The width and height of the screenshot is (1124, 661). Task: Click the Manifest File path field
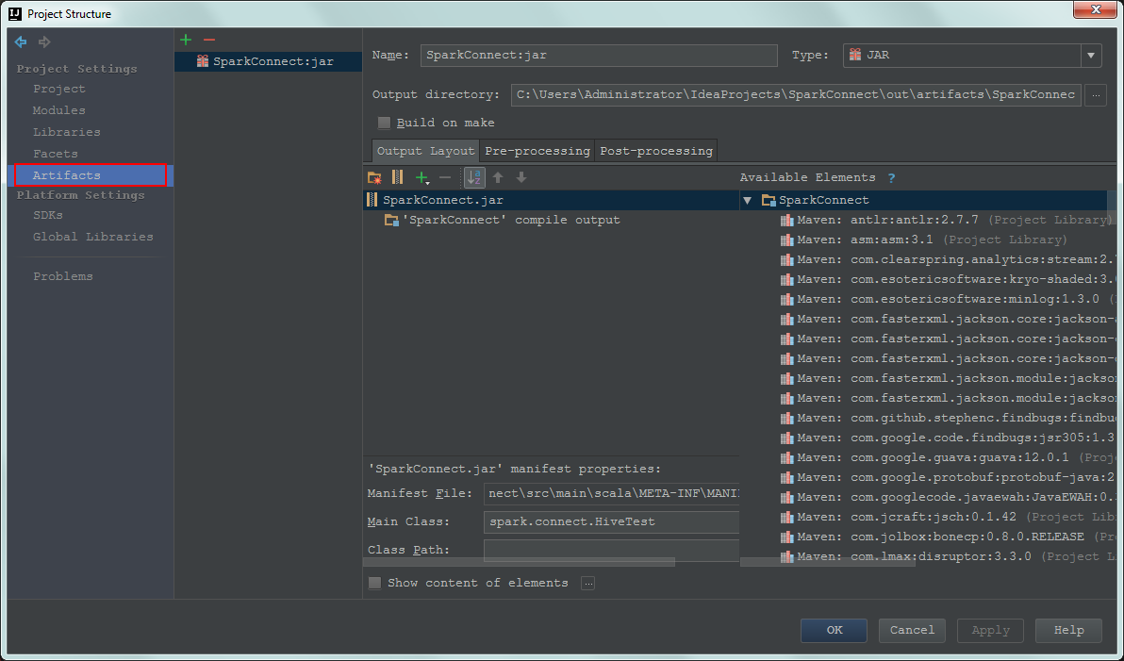pos(611,494)
